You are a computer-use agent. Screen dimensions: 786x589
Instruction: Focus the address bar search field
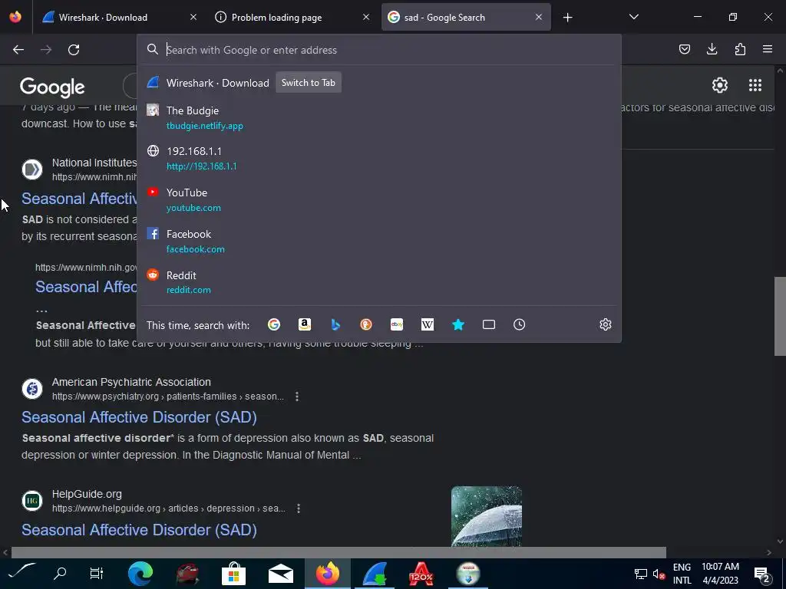(379, 50)
